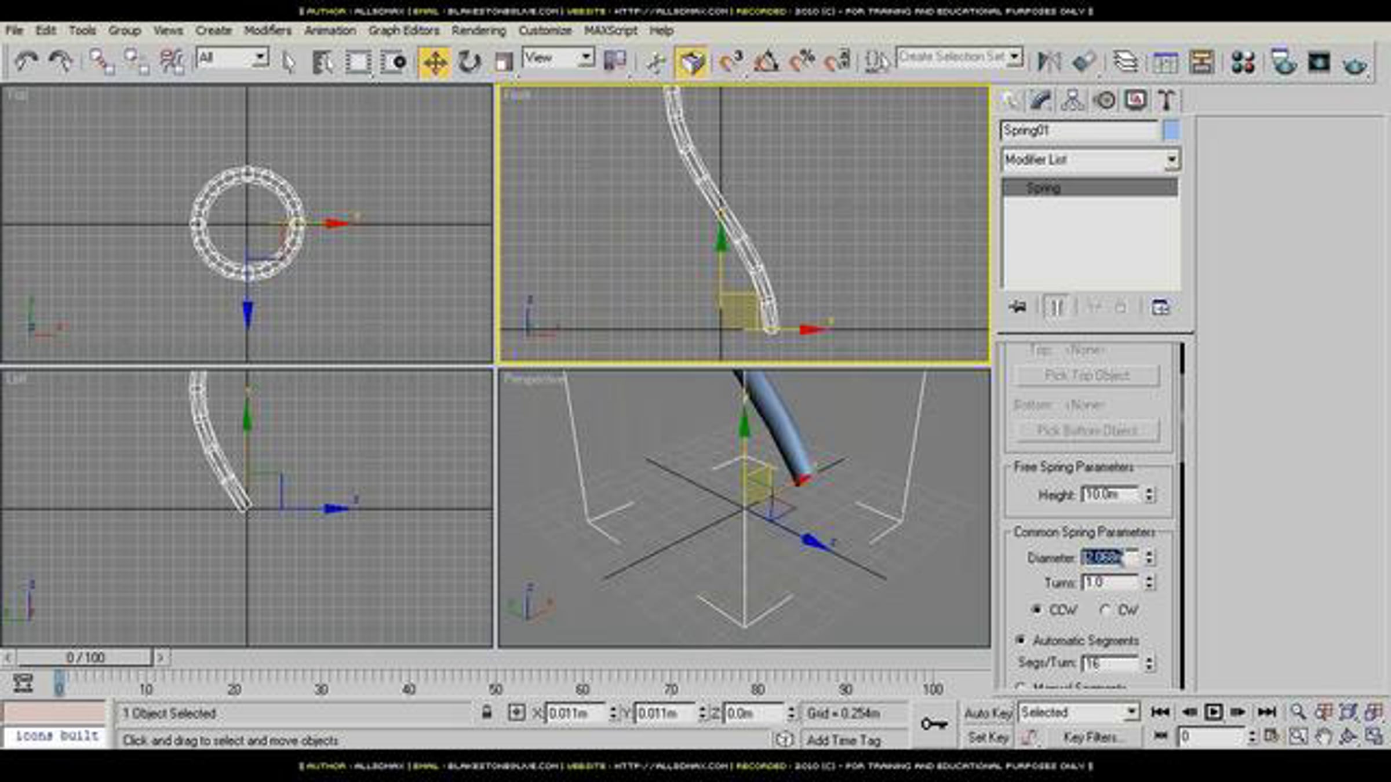Switch to the Modify panel tab
Image resolution: width=1391 pixels, height=782 pixels.
[x=1042, y=100]
